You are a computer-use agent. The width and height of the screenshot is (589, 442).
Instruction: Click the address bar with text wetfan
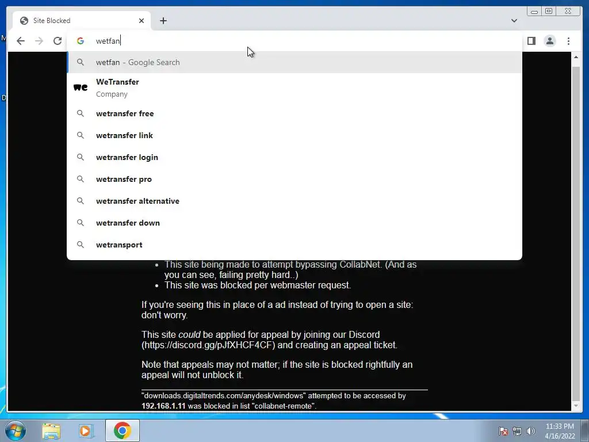point(294,41)
